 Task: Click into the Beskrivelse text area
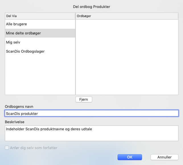(x=92, y=133)
